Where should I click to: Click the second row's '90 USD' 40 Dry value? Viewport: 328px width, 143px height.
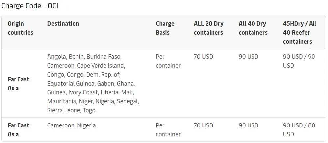point(249,125)
